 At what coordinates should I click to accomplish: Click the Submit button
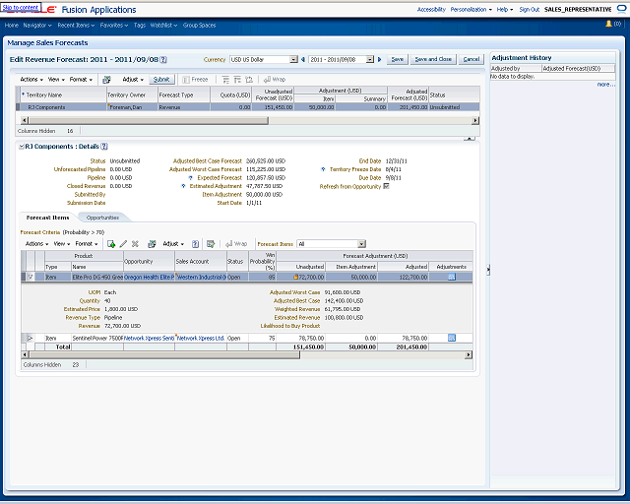(161, 80)
